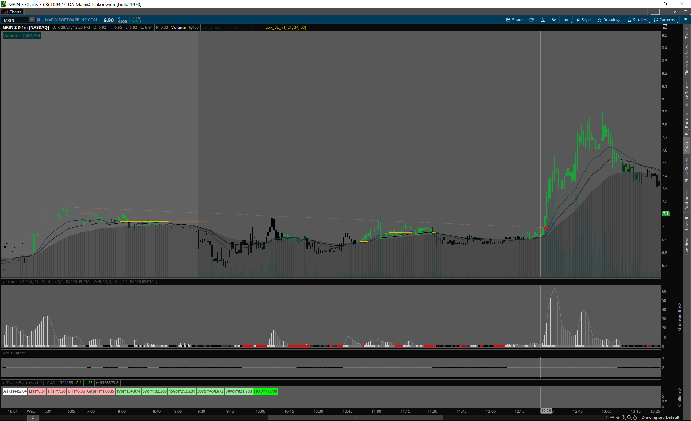691x421 pixels.
Task: Toggle the Active Trader sidebar panel
Action: 687,94
